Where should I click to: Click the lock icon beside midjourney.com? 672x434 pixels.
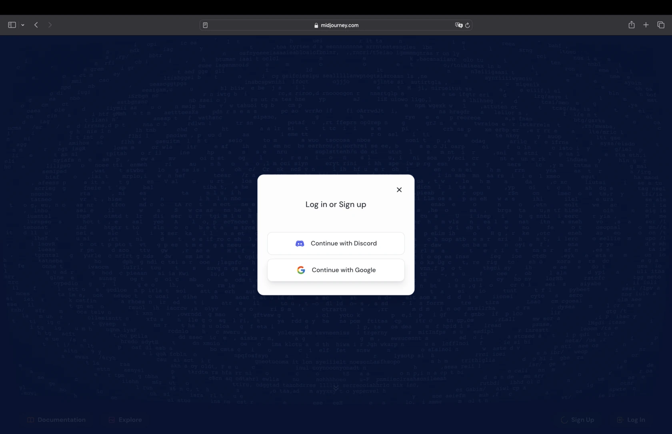(x=316, y=25)
